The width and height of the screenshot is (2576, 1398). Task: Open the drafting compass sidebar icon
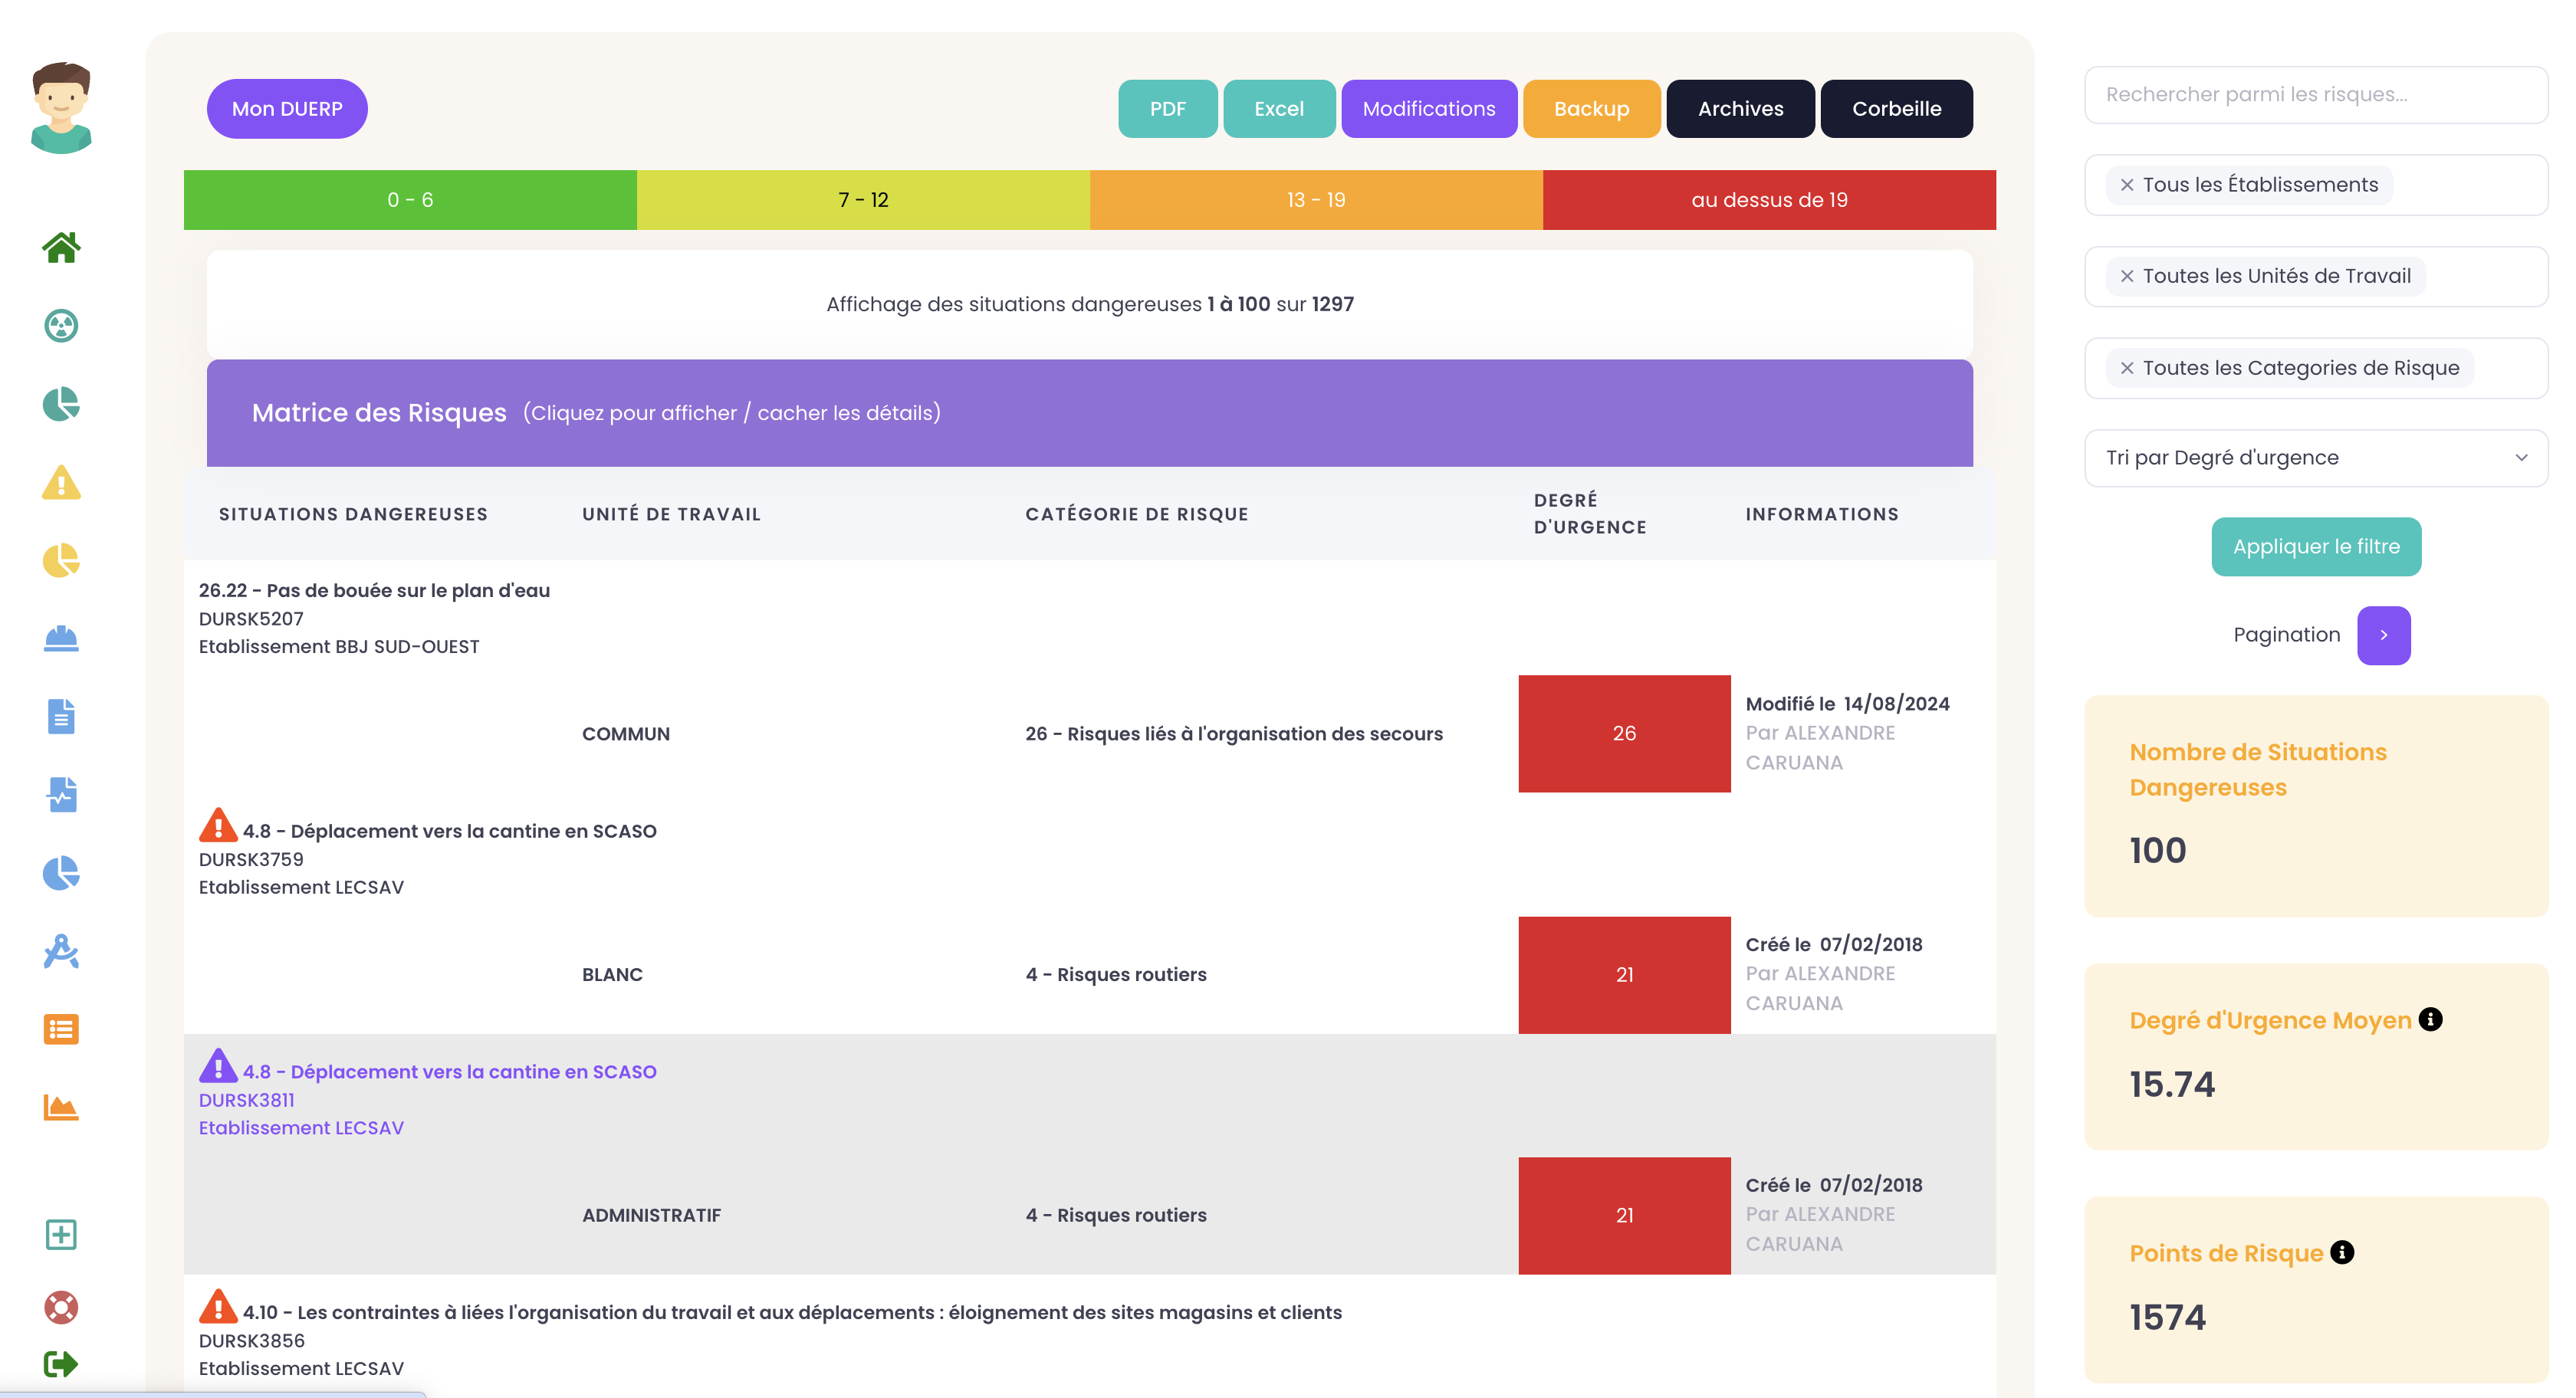pos(61,951)
